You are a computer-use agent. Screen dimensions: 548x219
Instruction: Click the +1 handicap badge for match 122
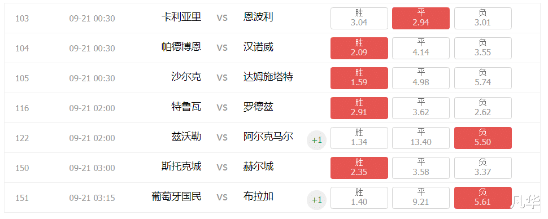[316, 141]
